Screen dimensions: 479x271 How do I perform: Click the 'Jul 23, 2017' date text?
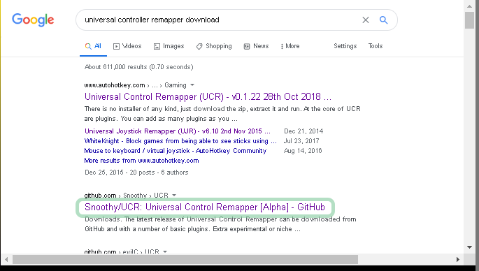pyautogui.click(x=301, y=141)
